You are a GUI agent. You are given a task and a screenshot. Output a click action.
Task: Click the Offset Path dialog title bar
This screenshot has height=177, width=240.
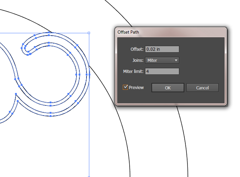(x=171, y=32)
